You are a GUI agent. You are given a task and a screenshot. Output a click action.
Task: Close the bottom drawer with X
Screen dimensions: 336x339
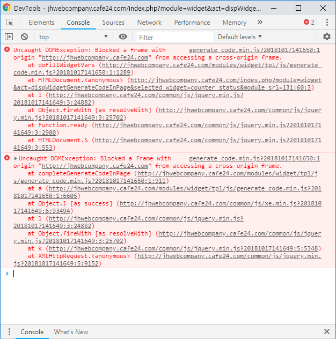(327, 331)
